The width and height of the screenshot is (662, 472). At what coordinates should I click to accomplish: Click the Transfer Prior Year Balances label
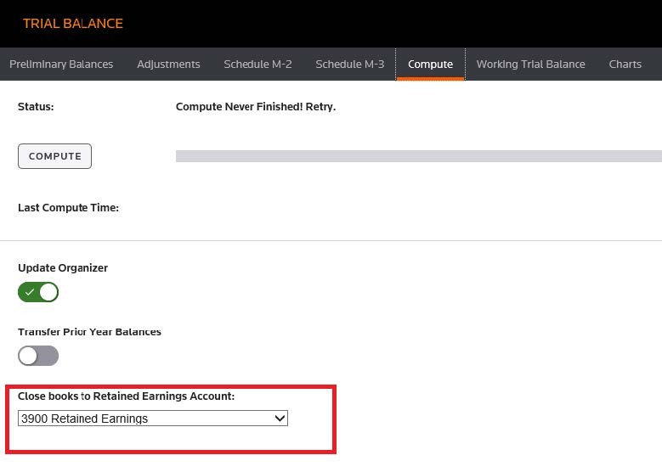[89, 331]
